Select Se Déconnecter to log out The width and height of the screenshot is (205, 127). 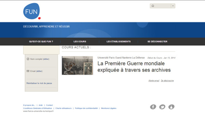[158, 42]
